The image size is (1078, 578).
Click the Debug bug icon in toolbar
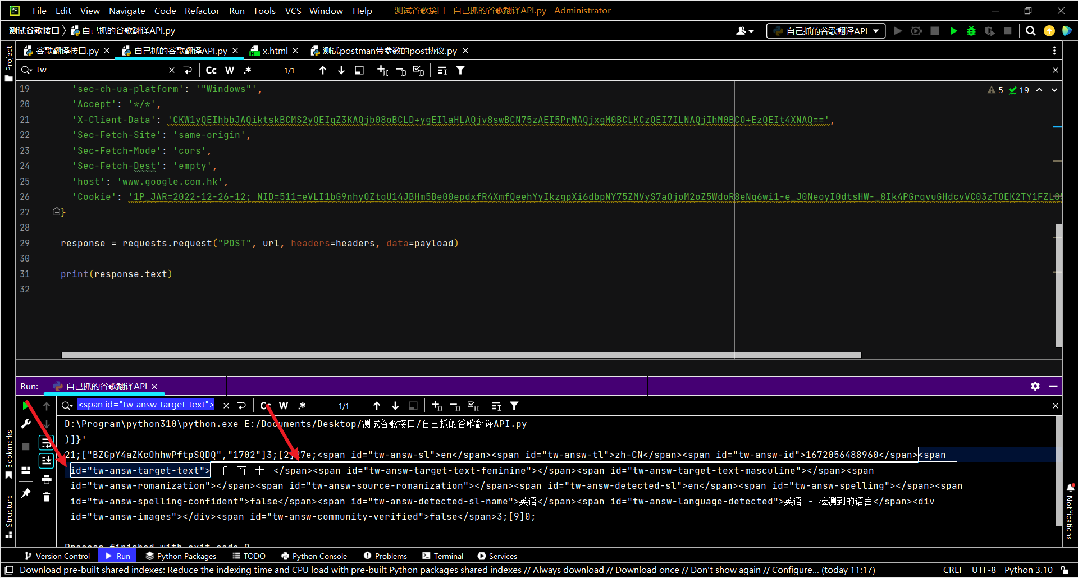pos(971,31)
